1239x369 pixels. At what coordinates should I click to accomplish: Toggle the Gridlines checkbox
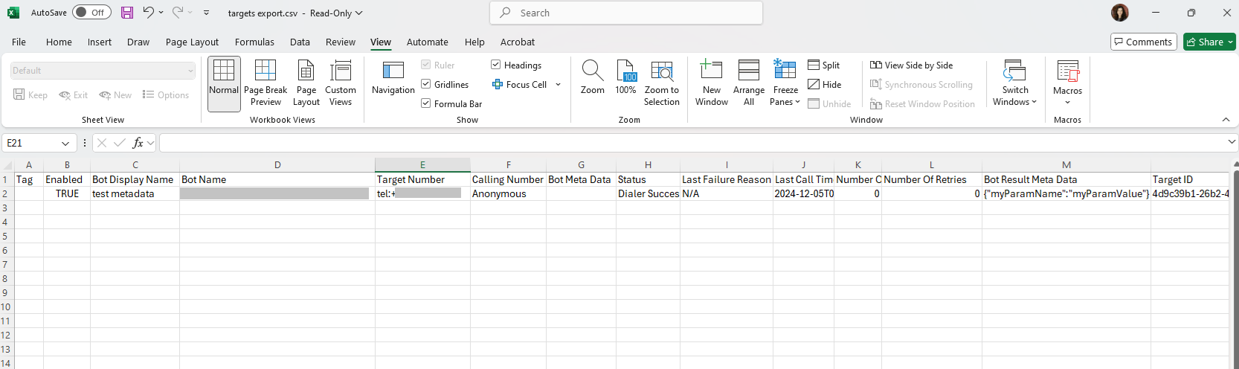click(426, 85)
